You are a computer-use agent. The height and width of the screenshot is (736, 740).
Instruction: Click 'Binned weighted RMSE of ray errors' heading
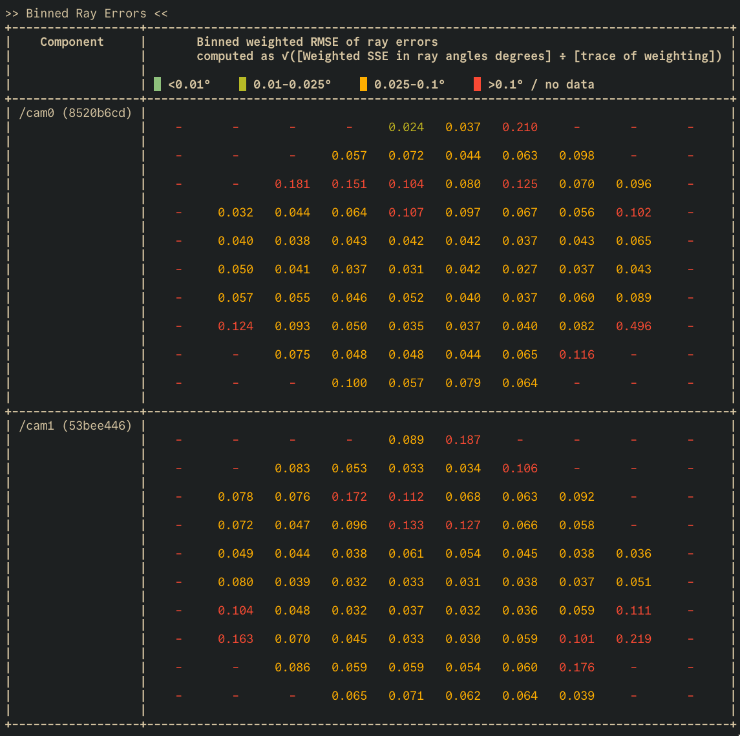click(x=317, y=42)
